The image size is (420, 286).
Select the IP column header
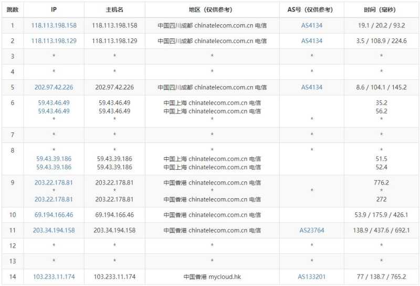pos(54,9)
